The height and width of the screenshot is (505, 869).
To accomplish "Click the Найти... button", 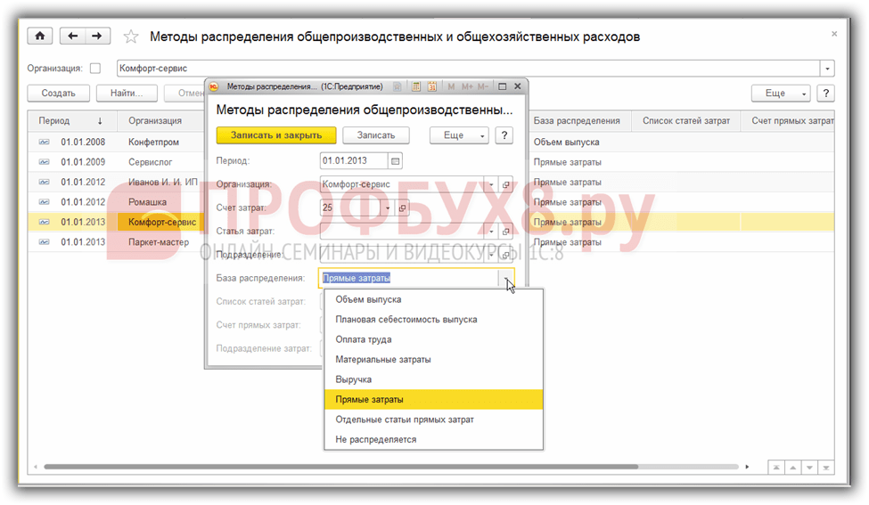I will (127, 93).
